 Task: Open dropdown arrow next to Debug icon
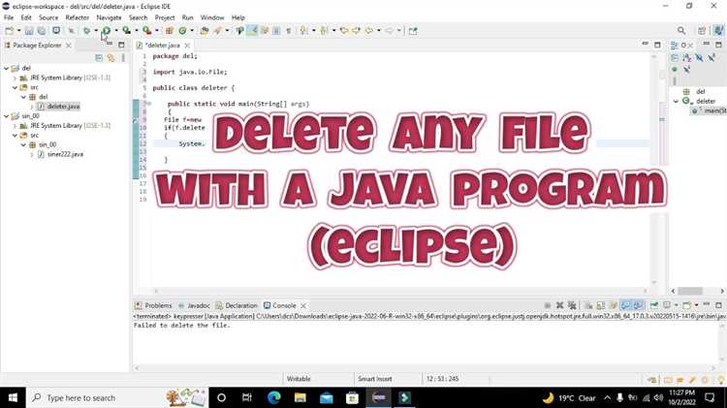point(96,31)
